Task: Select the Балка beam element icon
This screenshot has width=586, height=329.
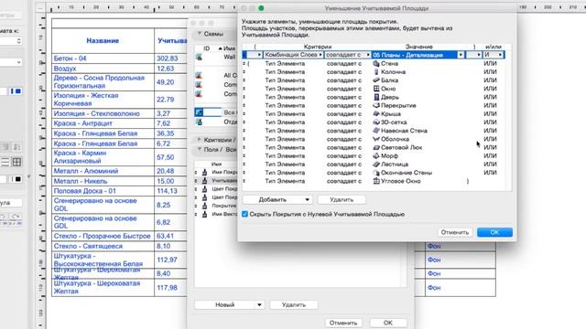Action: point(376,80)
